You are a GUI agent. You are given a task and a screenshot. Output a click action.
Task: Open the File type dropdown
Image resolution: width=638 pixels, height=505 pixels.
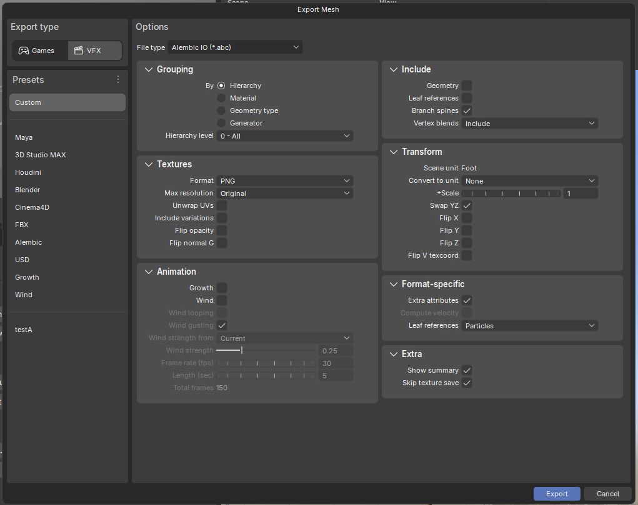[235, 47]
